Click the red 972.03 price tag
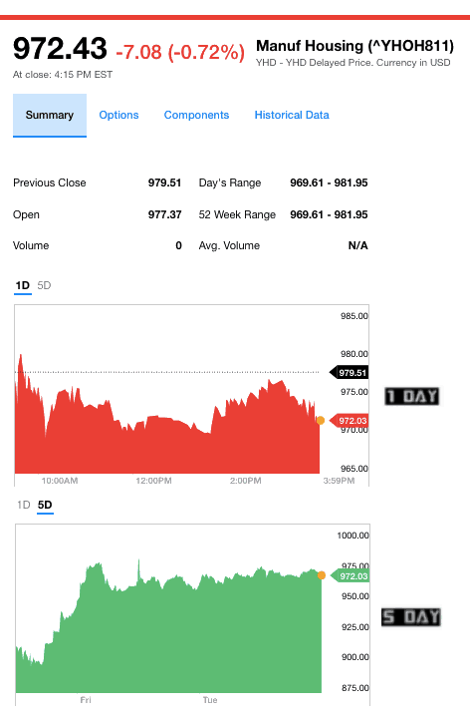The height and width of the screenshot is (719, 470). (x=350, y=421)
